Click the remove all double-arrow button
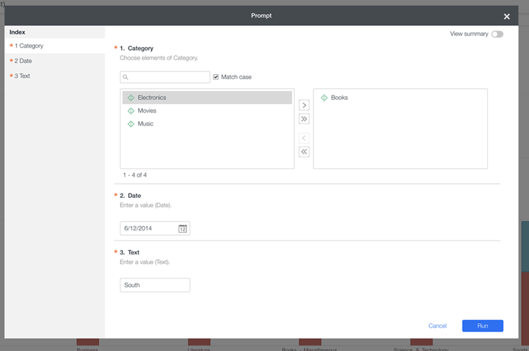Viewport: 529px width, 351px height. point(304,152)
